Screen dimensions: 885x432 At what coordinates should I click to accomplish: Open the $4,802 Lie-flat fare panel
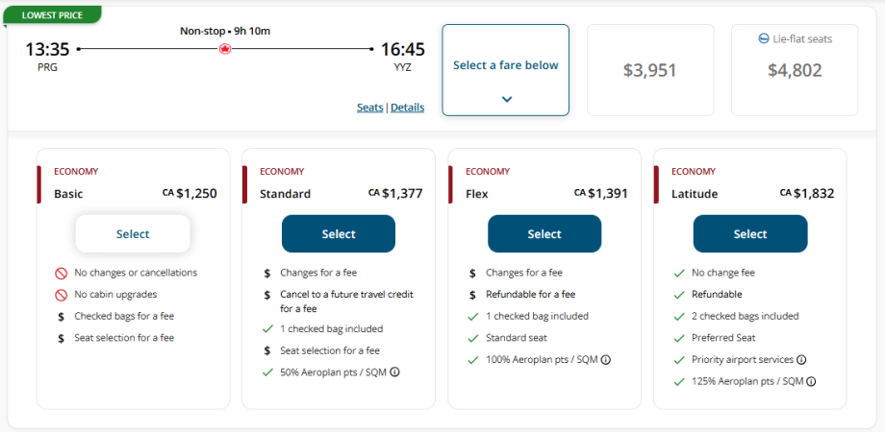795,70
